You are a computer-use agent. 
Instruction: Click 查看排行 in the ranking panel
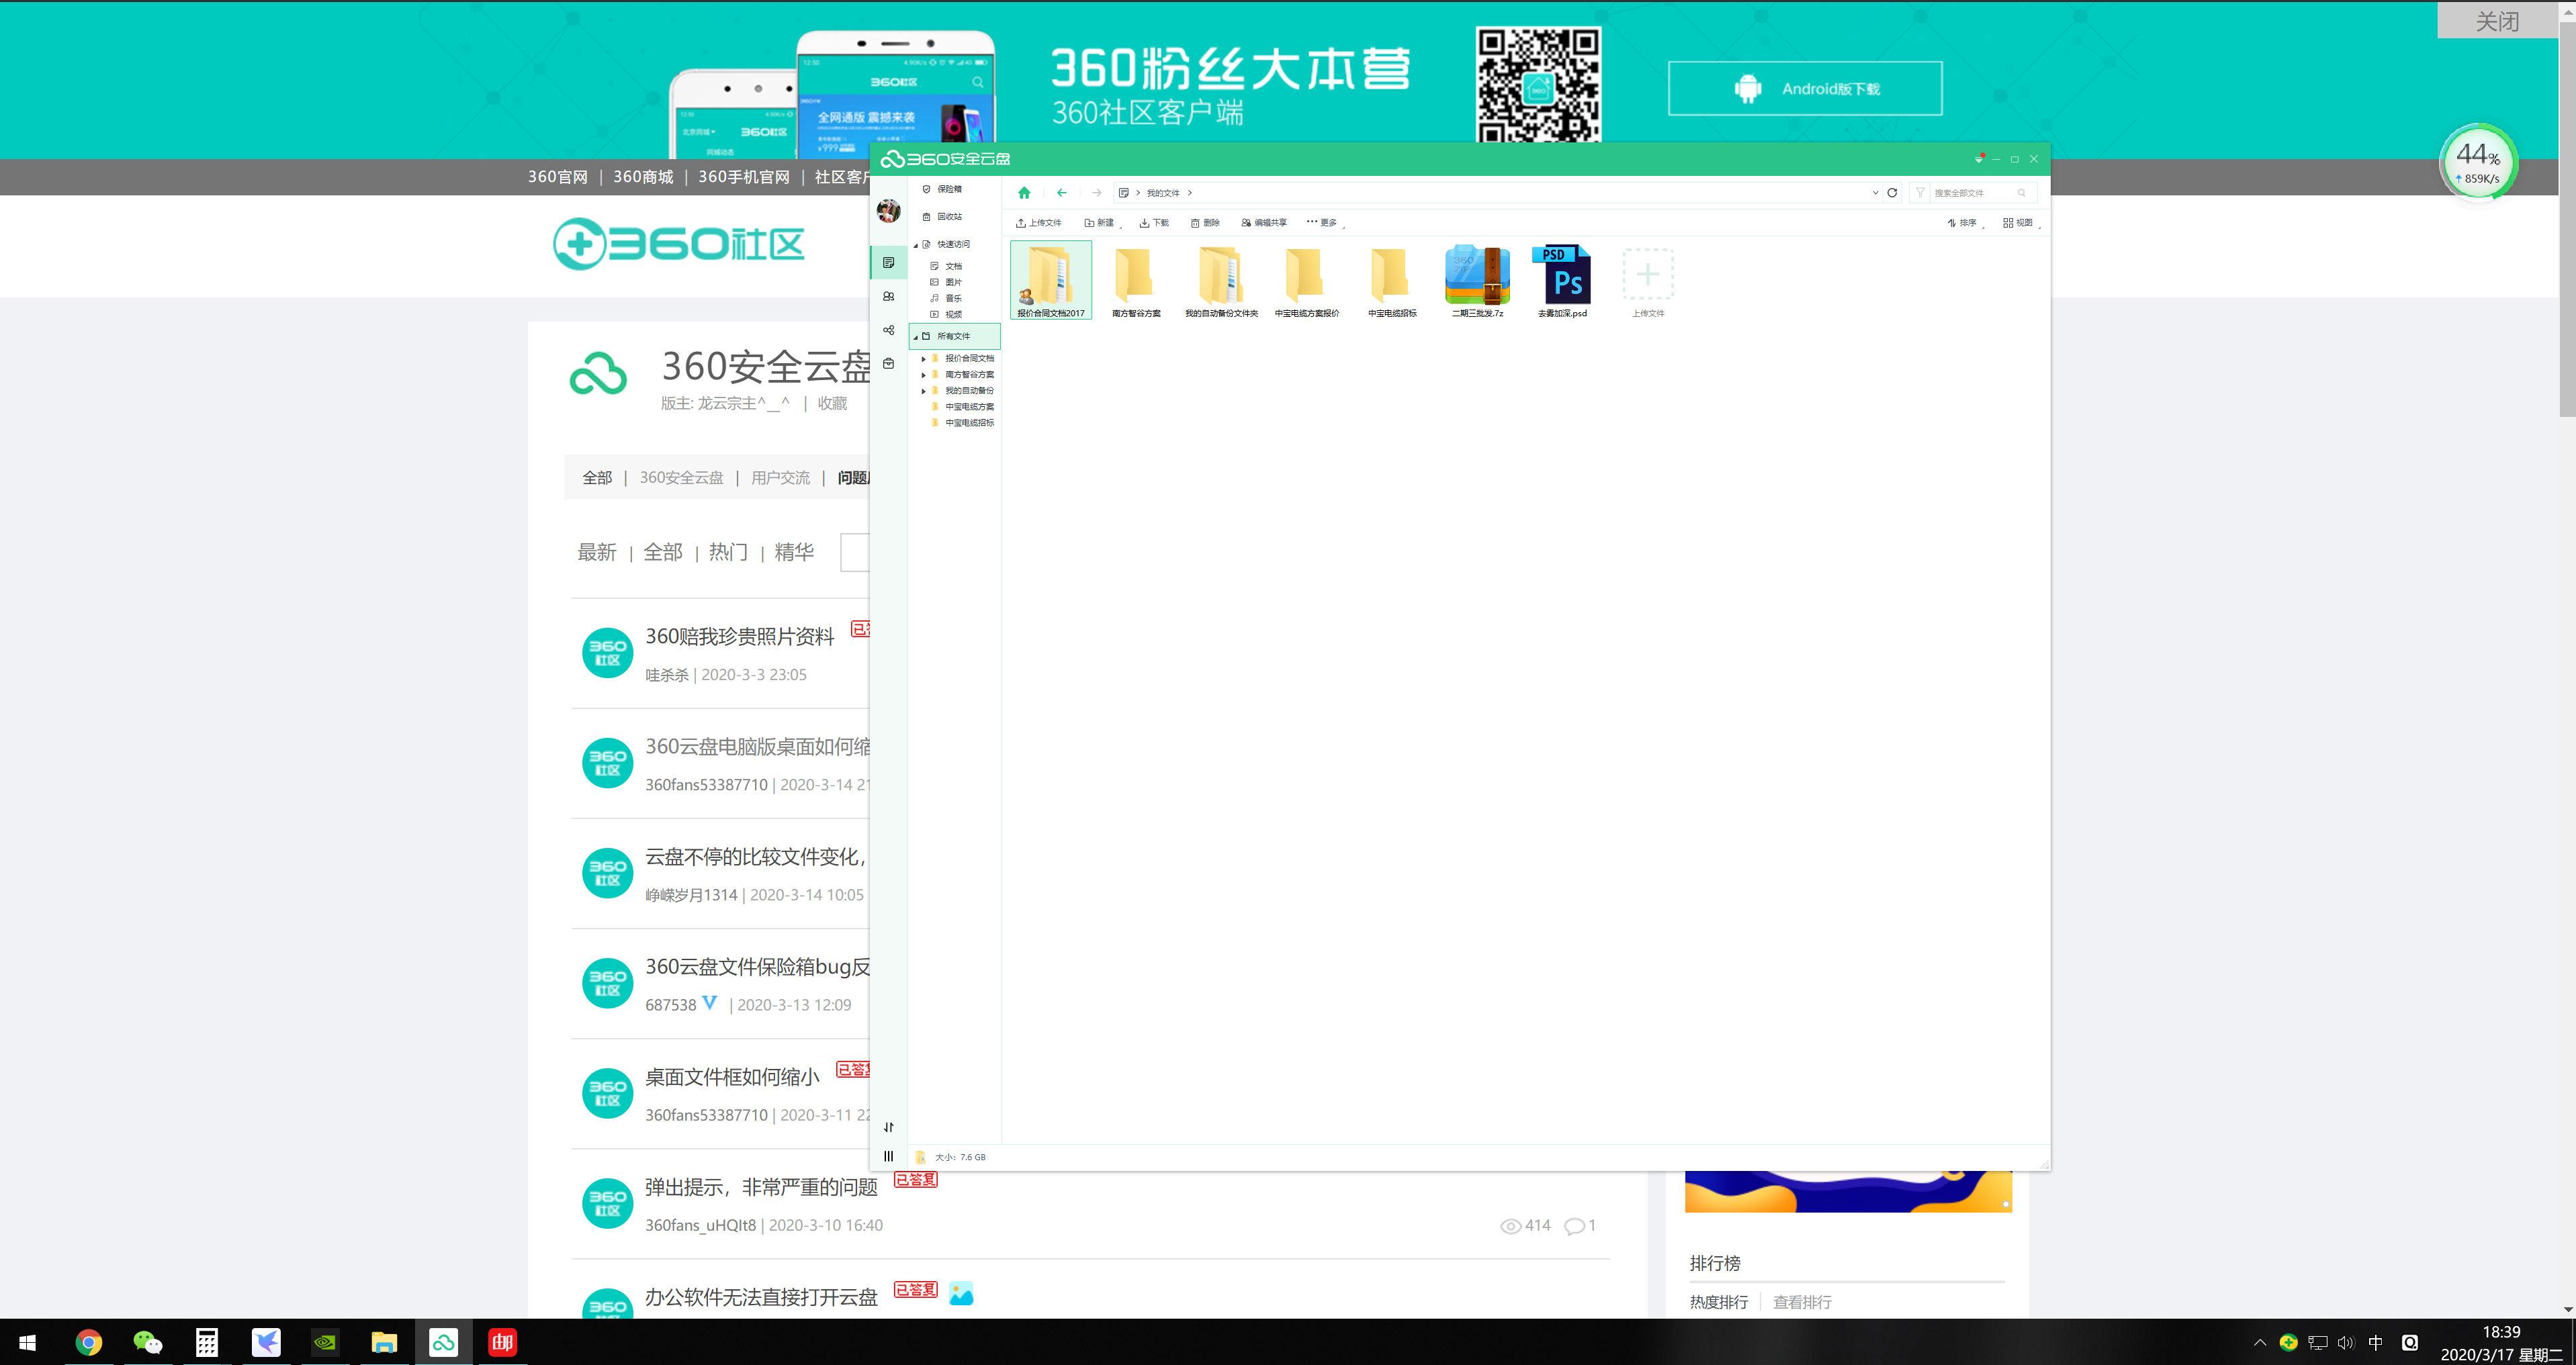click(x=1802, y=1302)
